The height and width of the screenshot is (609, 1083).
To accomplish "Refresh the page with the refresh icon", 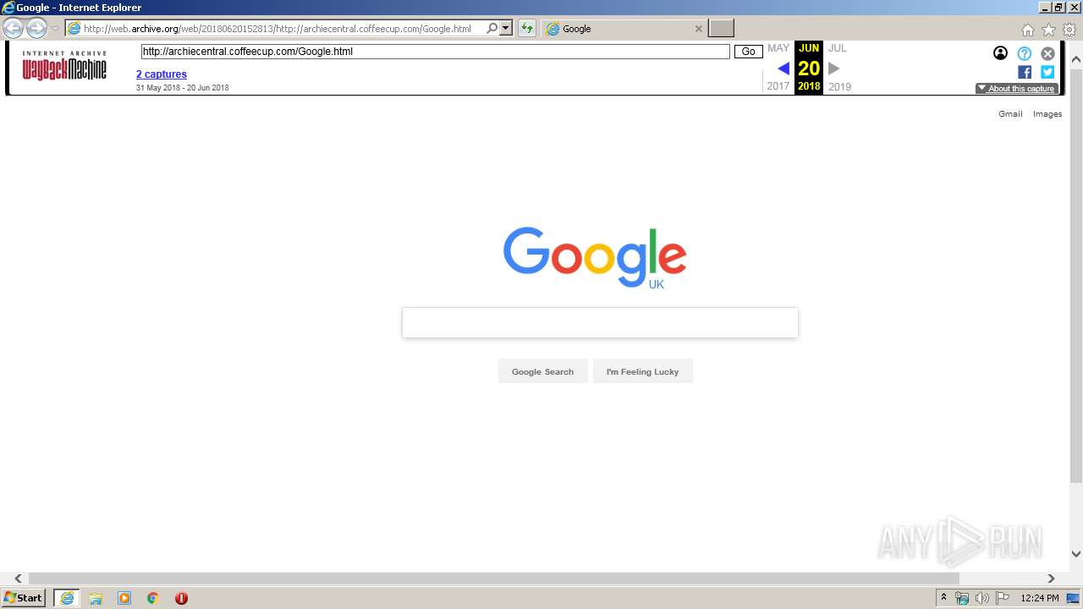I will [527, 29].
